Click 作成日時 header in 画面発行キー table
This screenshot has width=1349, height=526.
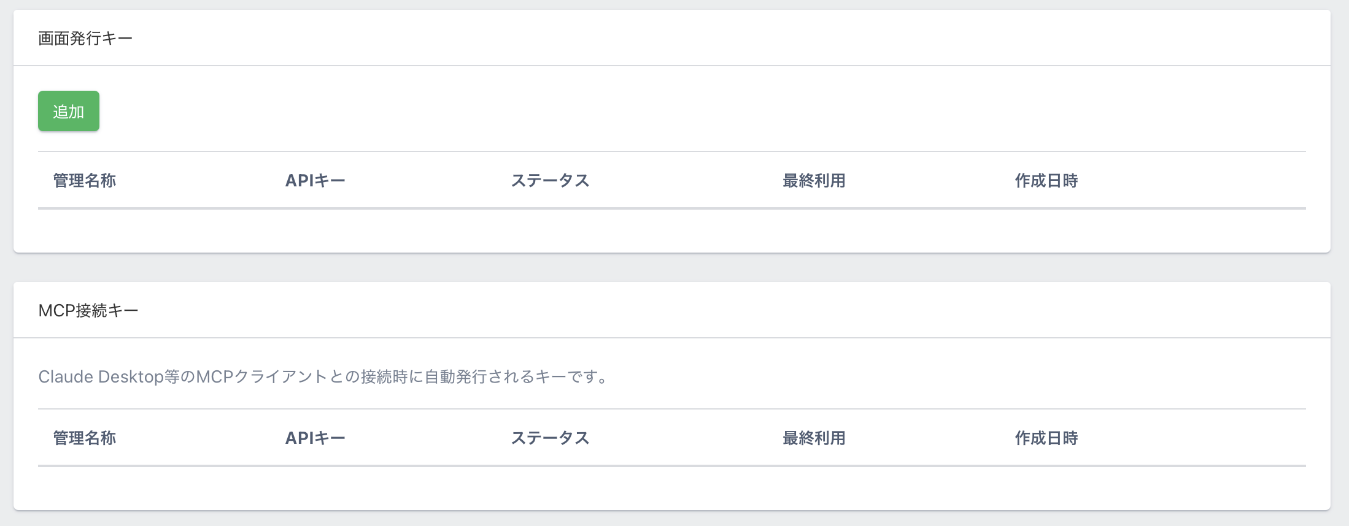[x=1046, y=180]
